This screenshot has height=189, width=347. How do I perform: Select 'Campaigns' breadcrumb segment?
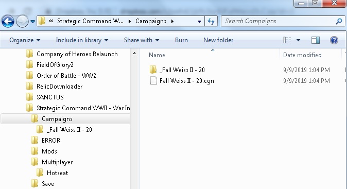[x=151, y=21]
